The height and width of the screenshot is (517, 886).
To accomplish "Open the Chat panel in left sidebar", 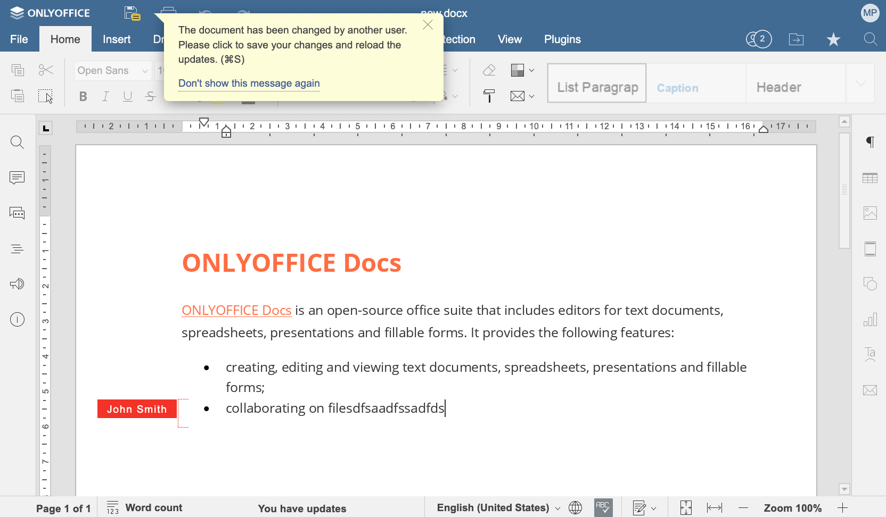I will pyautogui.click(x=17, y=213).
